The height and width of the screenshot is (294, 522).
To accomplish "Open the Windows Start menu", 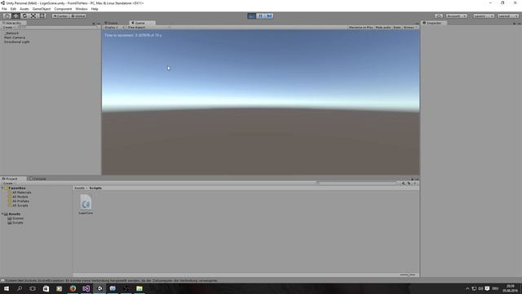I will click(7, 288).
